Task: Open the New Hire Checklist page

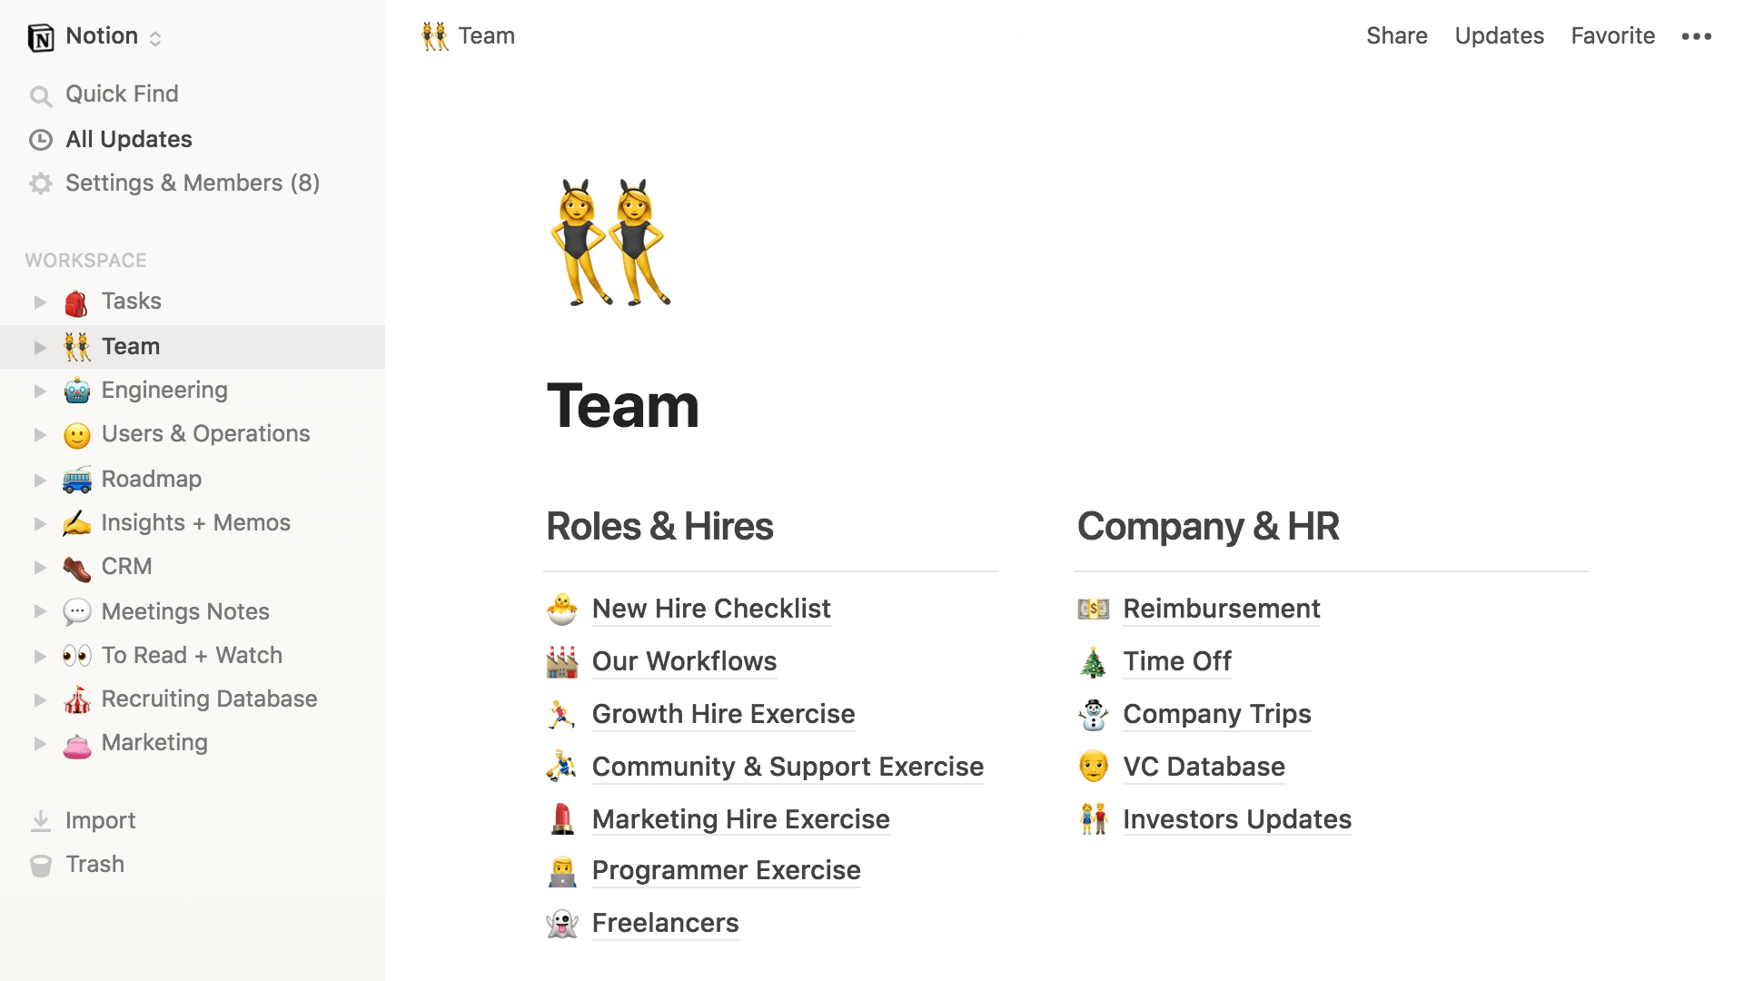Action: point(713,609)
